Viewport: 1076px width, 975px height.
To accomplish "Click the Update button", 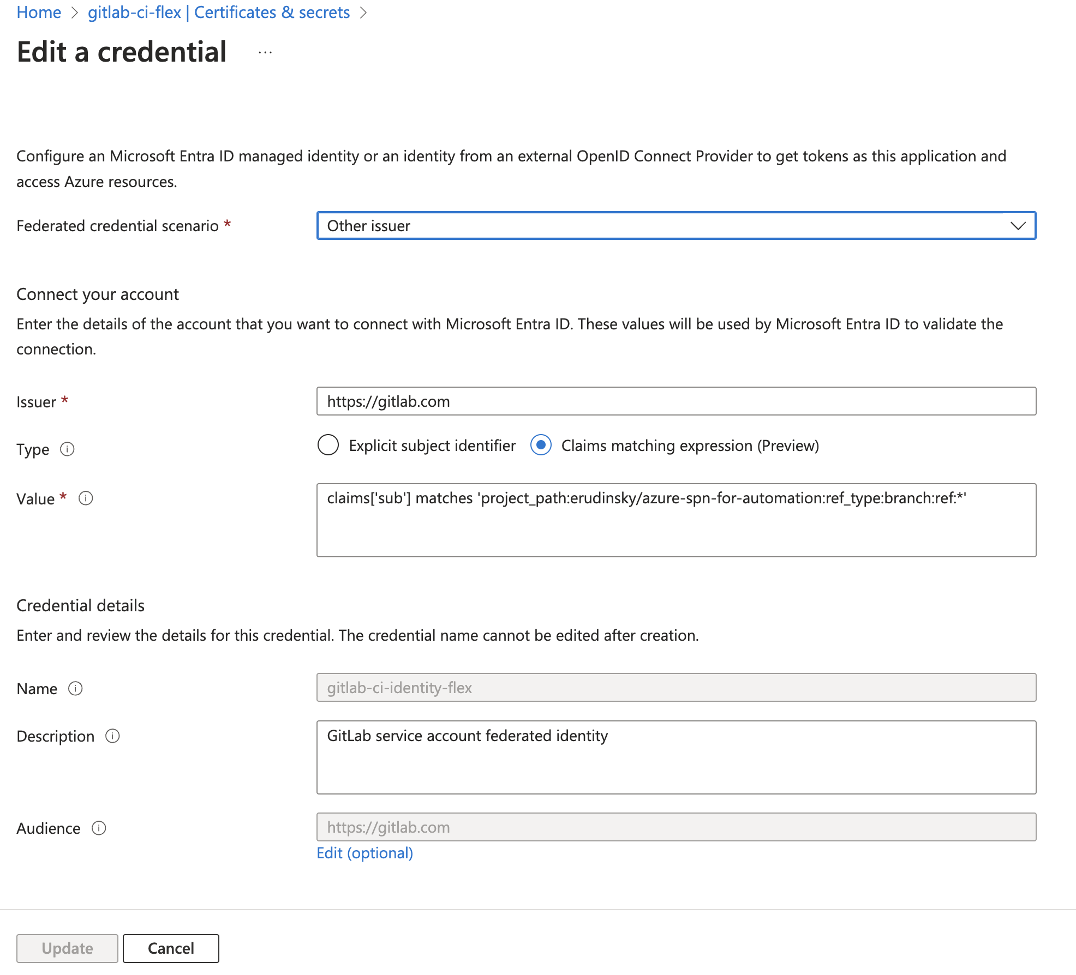I will pos(67,948).
